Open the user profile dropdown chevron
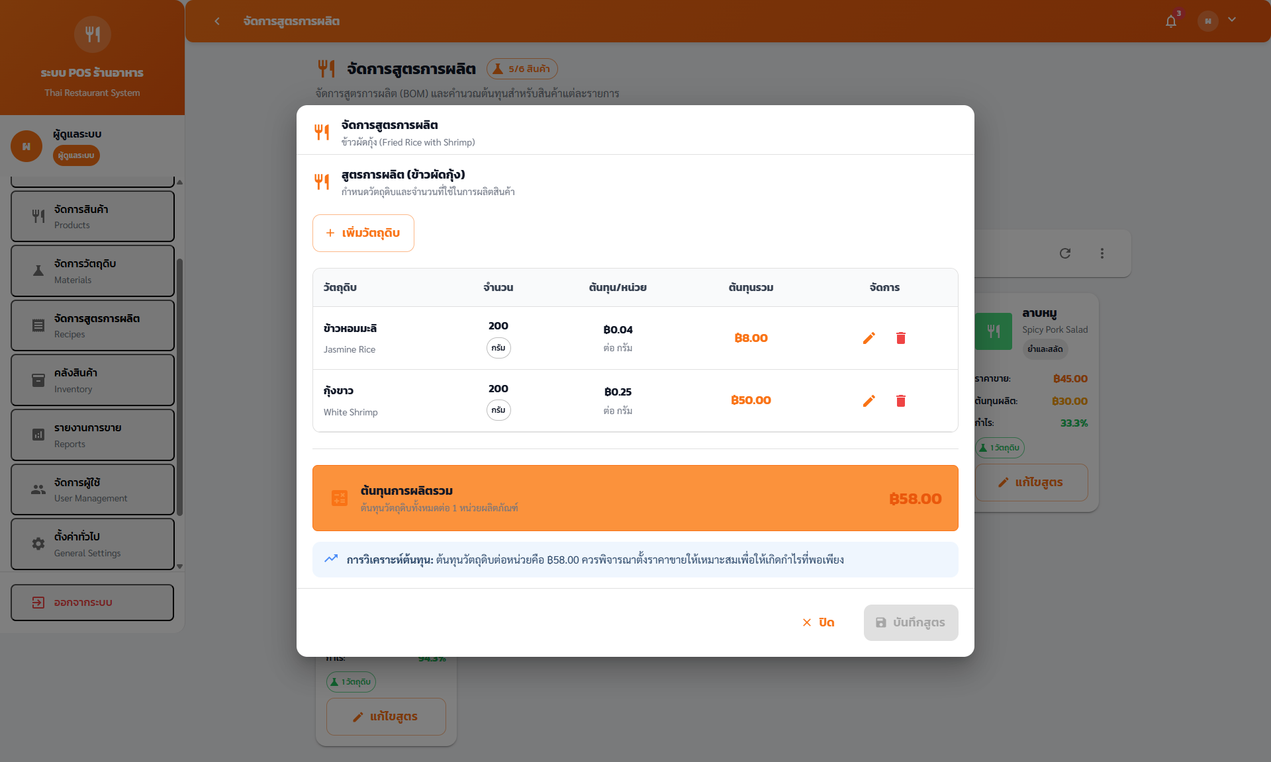 pos(1233,20)
